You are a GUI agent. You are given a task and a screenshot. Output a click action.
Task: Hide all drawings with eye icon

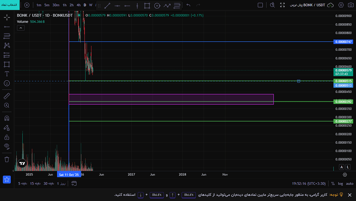point(7,146)
